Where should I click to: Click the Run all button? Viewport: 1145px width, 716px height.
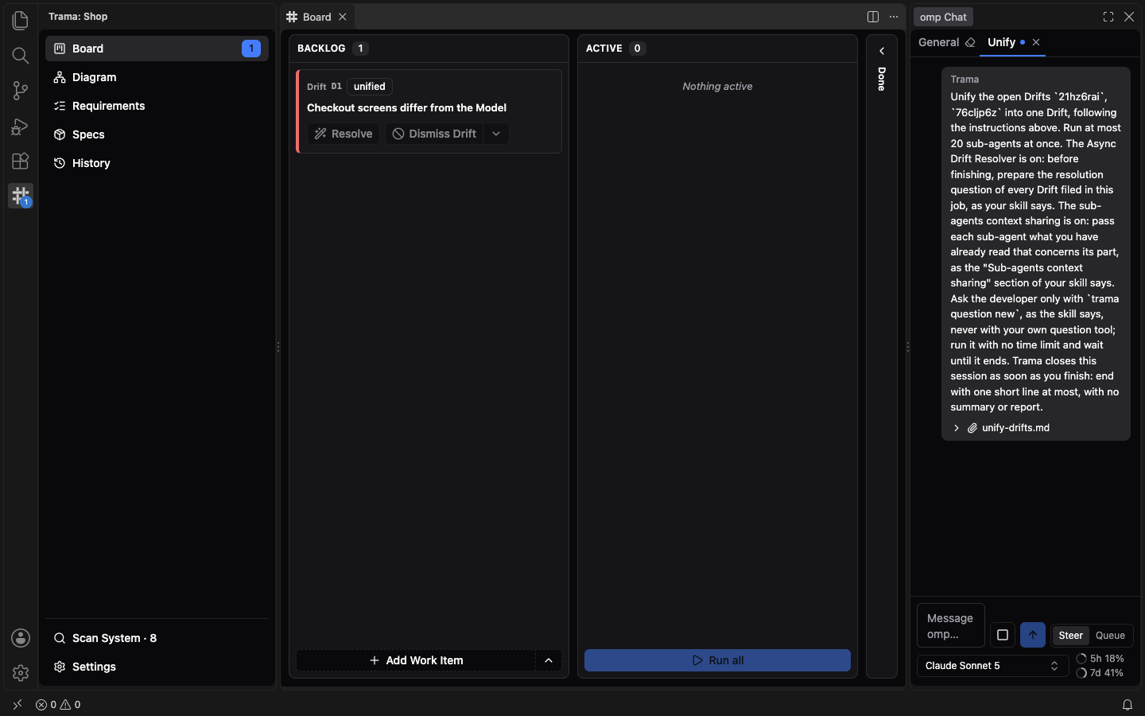point(717,660)
